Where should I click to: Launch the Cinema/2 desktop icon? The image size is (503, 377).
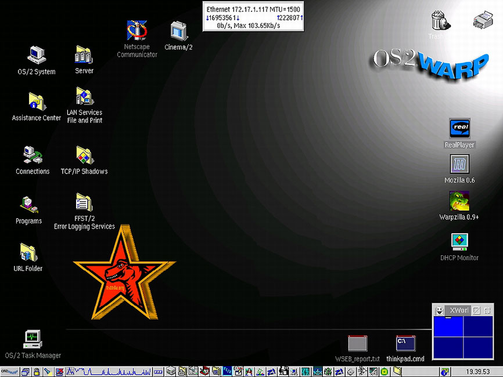tap(178, 31)
